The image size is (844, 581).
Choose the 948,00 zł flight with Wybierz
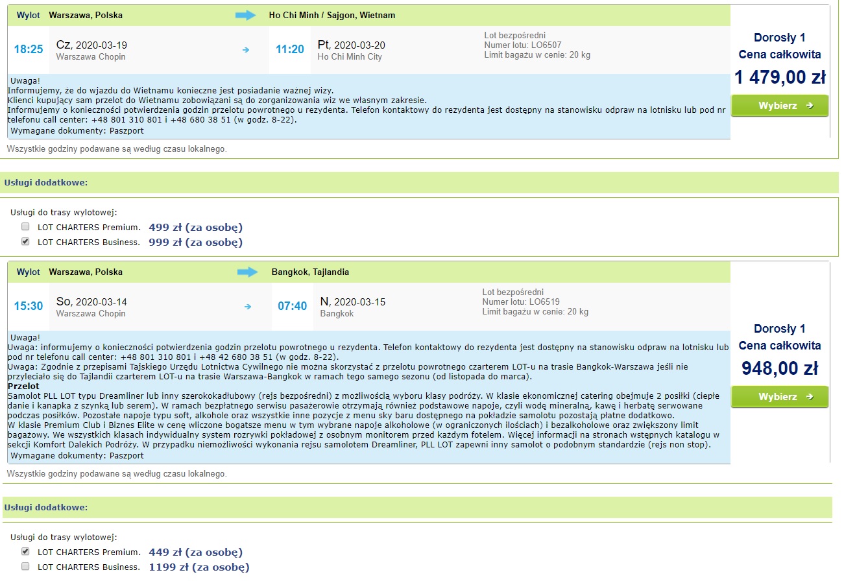pyautogui.click(x=780, y=397)
